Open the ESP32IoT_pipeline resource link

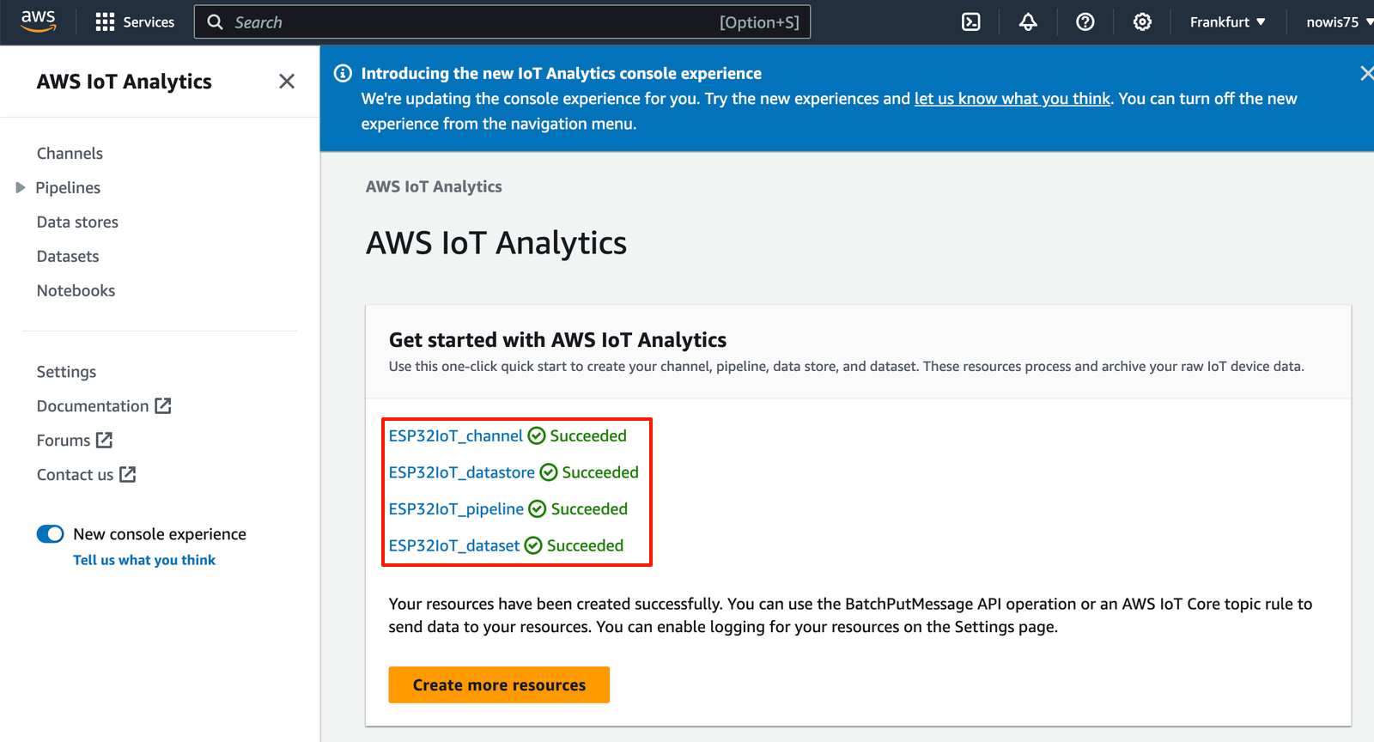tap(456, 509)
